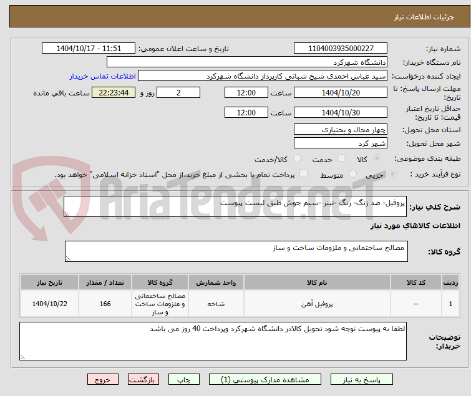Click the remaining days field showing 2
The height and width of the screenshot is (396, 471).
pos(178,92)
